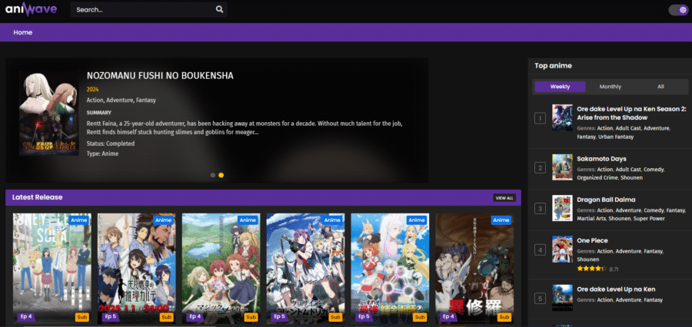Image resolution: width=692 pixels, height=327 pixels.
Task: Open the sixth release card with brown poster
Action: coord(474,269)
